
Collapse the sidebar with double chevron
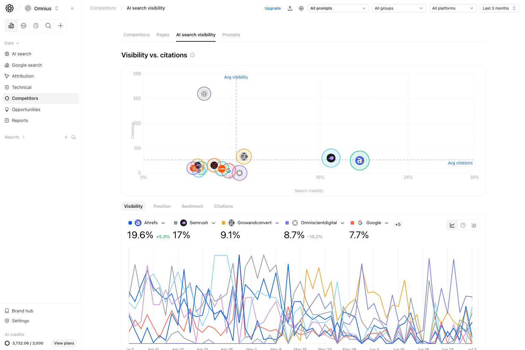(x=72, y=8)
